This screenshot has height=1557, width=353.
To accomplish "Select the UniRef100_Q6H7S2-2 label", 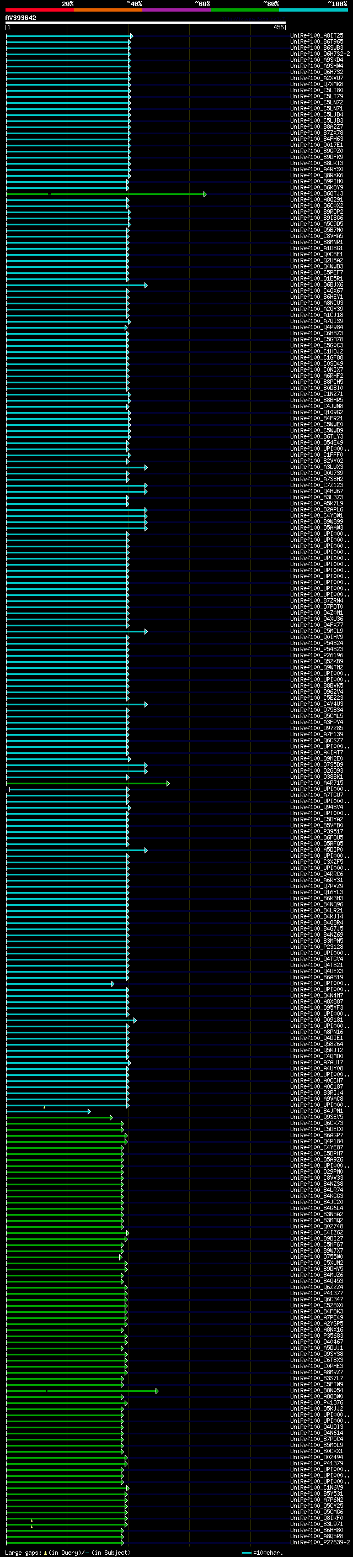I will (x=320, y=54).
